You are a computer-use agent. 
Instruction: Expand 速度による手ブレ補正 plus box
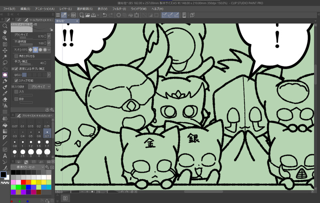pyautogui.click(x=13, y=69)
